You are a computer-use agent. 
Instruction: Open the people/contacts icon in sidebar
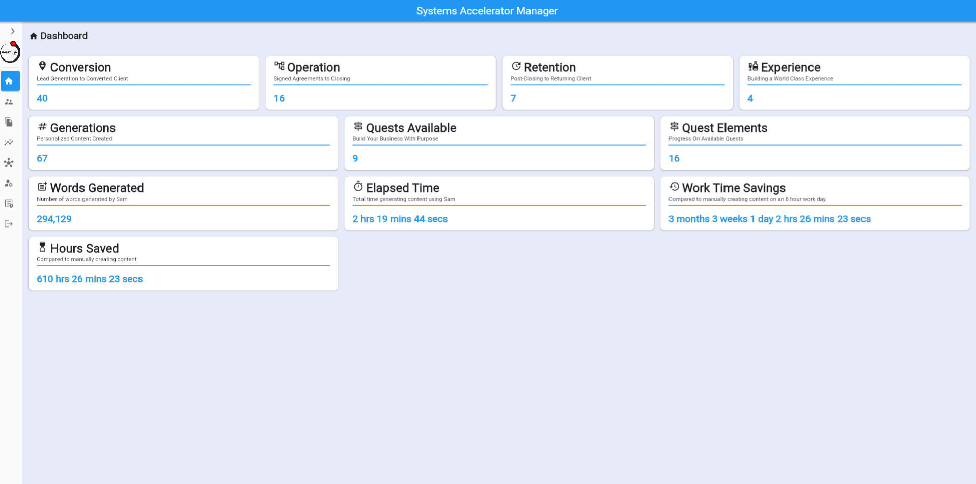pos(9,102)
